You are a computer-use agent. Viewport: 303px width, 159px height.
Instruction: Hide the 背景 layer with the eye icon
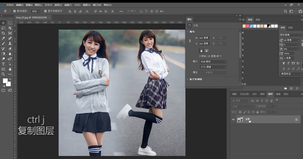coord(233,120)
